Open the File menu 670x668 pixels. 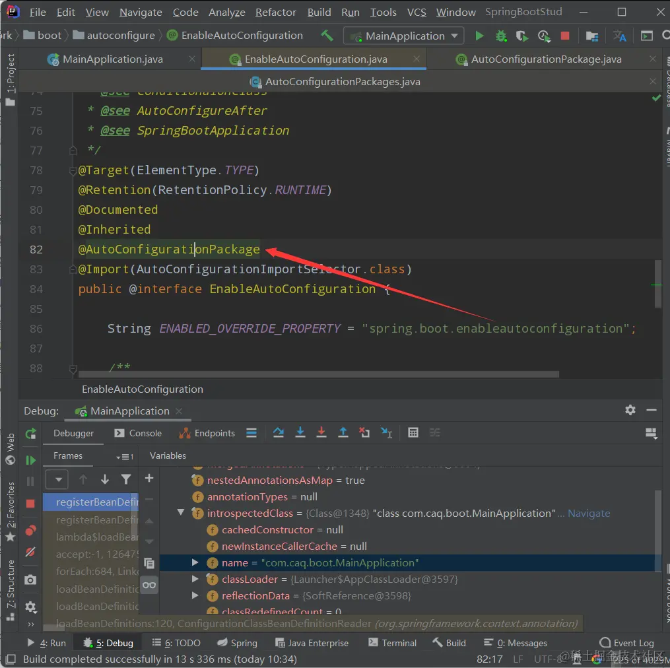point(38,13)
